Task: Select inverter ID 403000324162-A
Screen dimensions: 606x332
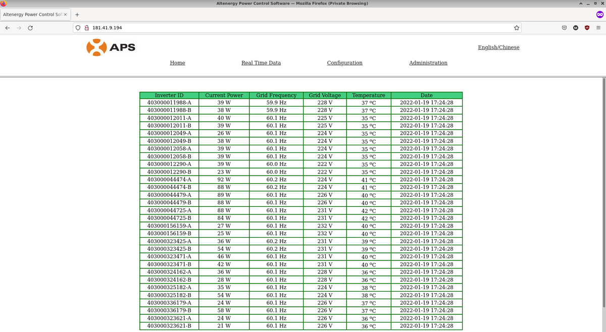Action: click(169, 272)
